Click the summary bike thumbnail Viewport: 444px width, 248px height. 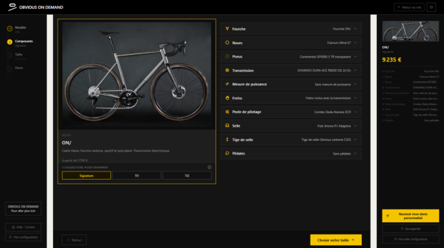[x=411, y=31]
